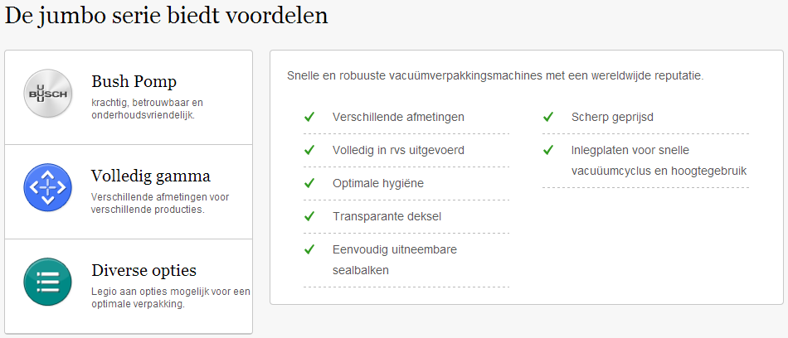Select the Bush Pomp tab heading
This screenshot has height=338, width=788.
(x=134, y=81)
